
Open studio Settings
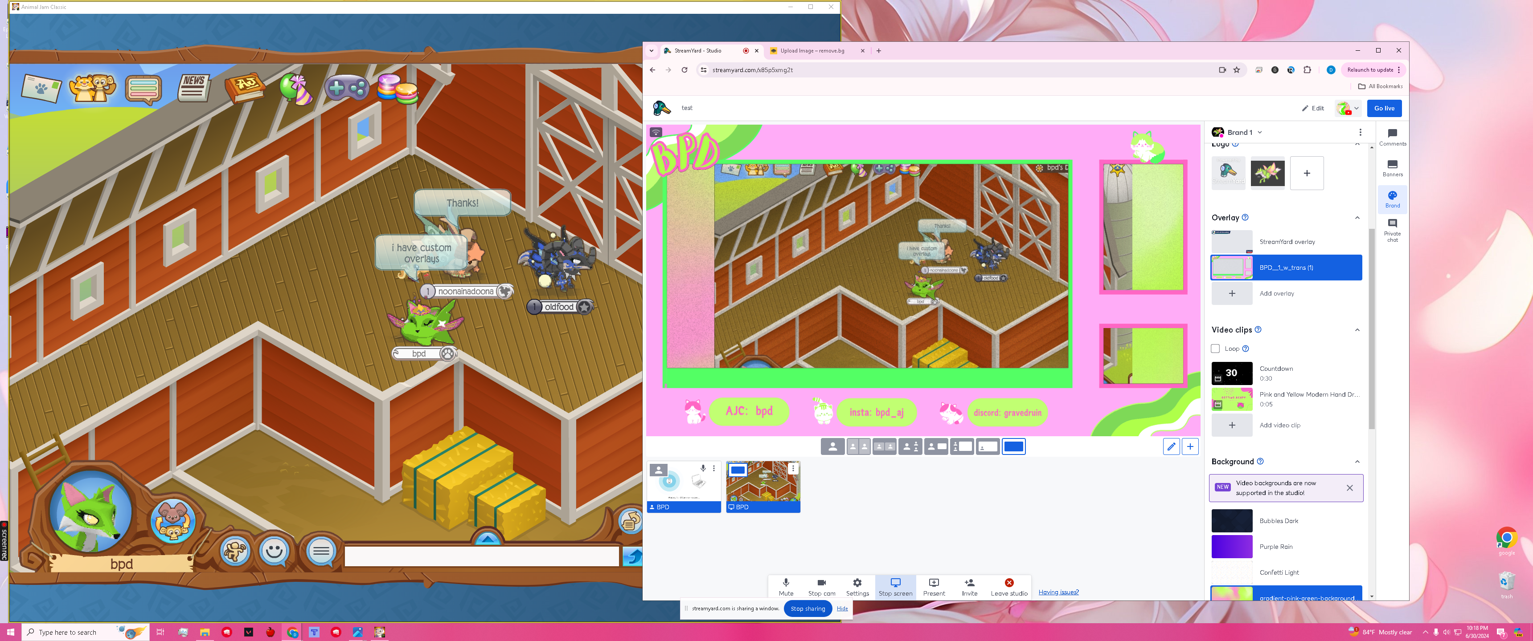point(857,587)
